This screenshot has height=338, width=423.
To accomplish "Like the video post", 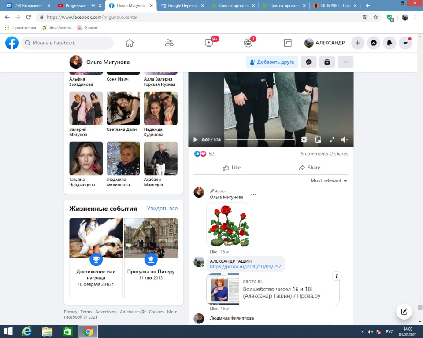I will tap(232, 168).
